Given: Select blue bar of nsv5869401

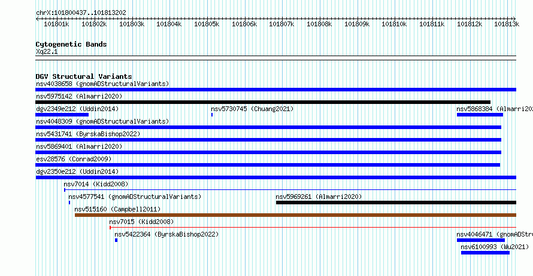Looking at the screenshot, I should pos(268,152).
